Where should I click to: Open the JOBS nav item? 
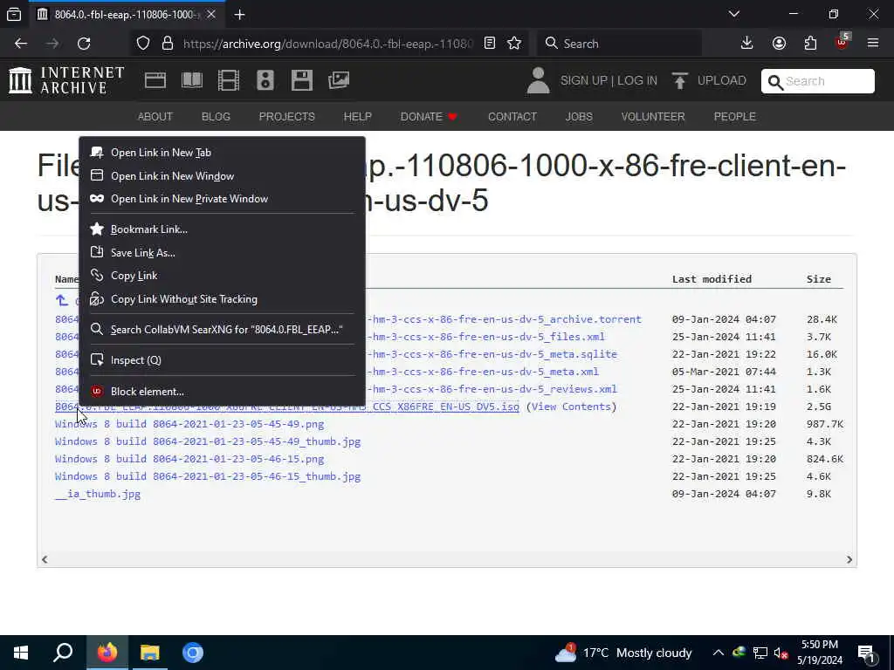579,117
